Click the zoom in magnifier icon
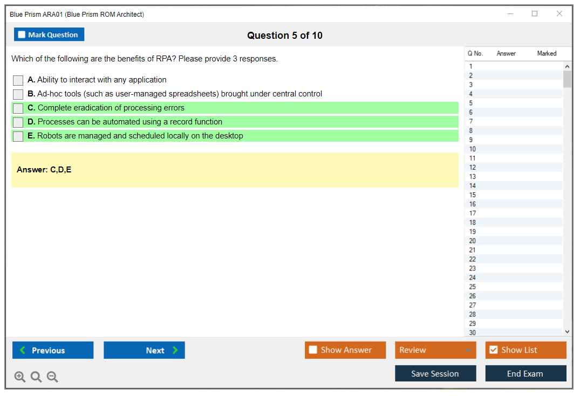This screenshot has height=396, width=580. pos(20,377)
